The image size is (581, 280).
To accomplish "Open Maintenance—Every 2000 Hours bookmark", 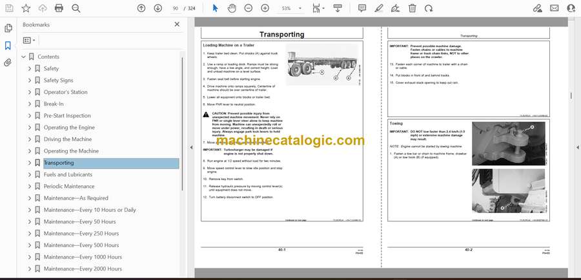I will [83, 269].
